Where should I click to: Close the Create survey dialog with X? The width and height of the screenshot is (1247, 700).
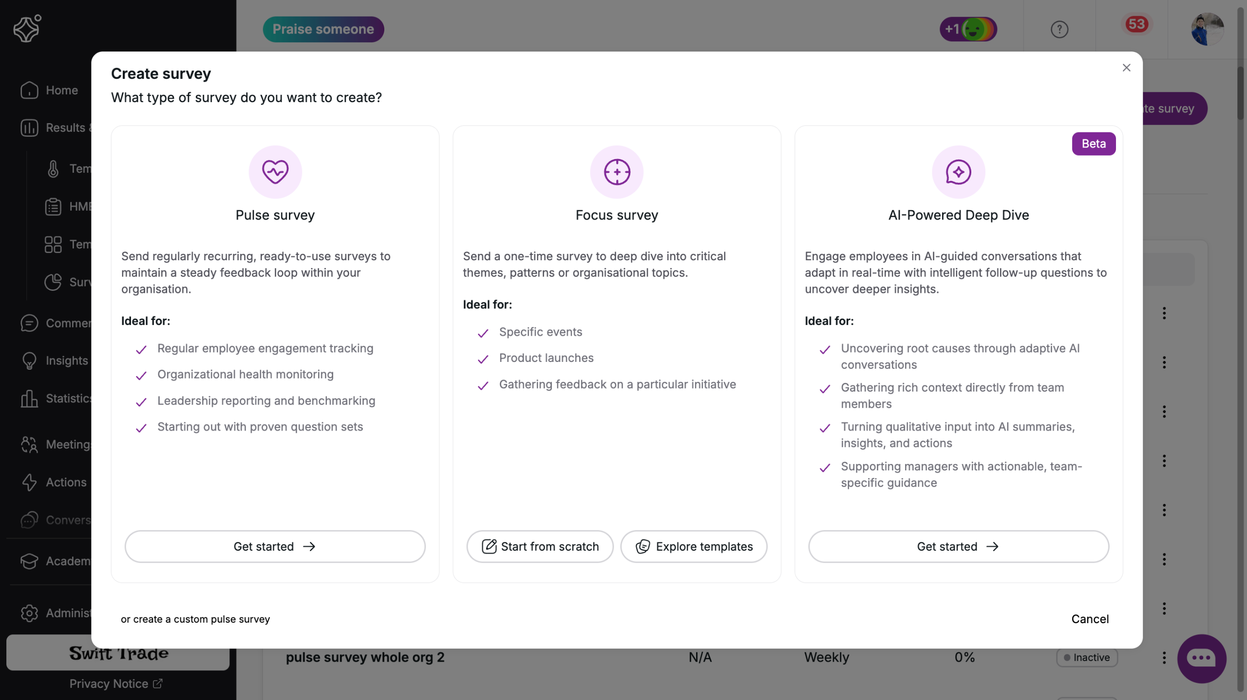click(x=1126, y=68)
